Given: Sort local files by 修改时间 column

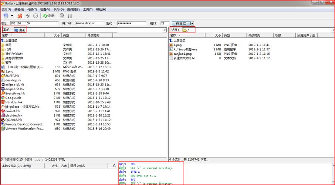Looking at the screenshot, I should (99, 36).
